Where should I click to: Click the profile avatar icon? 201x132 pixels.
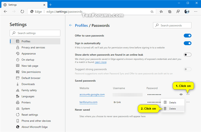tap(187, 11)
